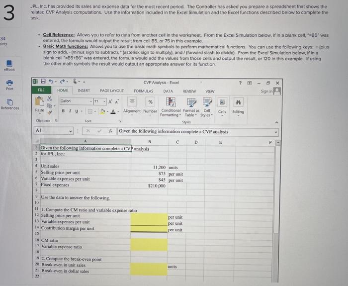Open the font size 11 dropdown

[x=104, y=101]
